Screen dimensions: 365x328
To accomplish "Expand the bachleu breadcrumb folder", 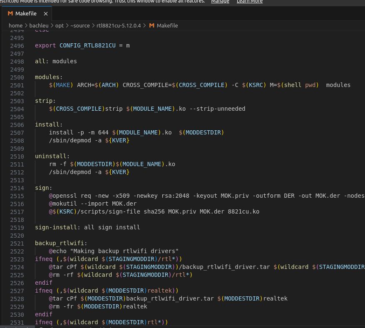I will pos(39,25).
